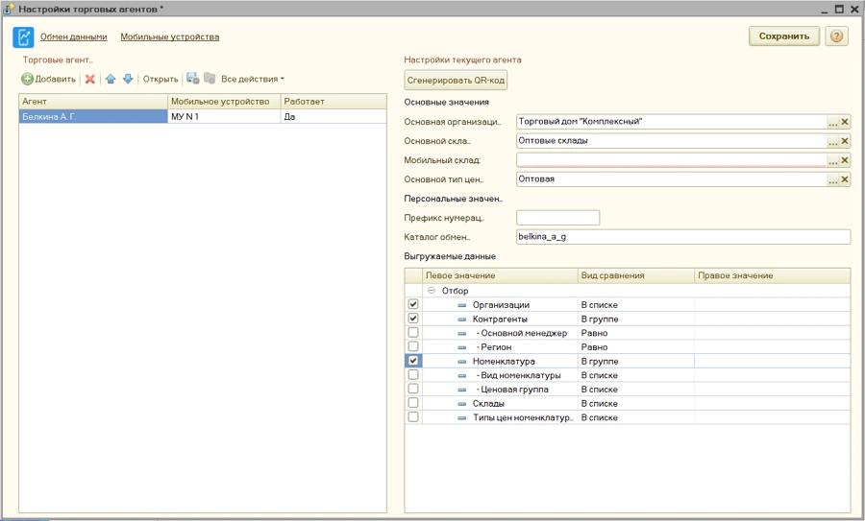Click Сгенерировать QR-код button
This screenshot has height=521, width=865.
[456, 81]
